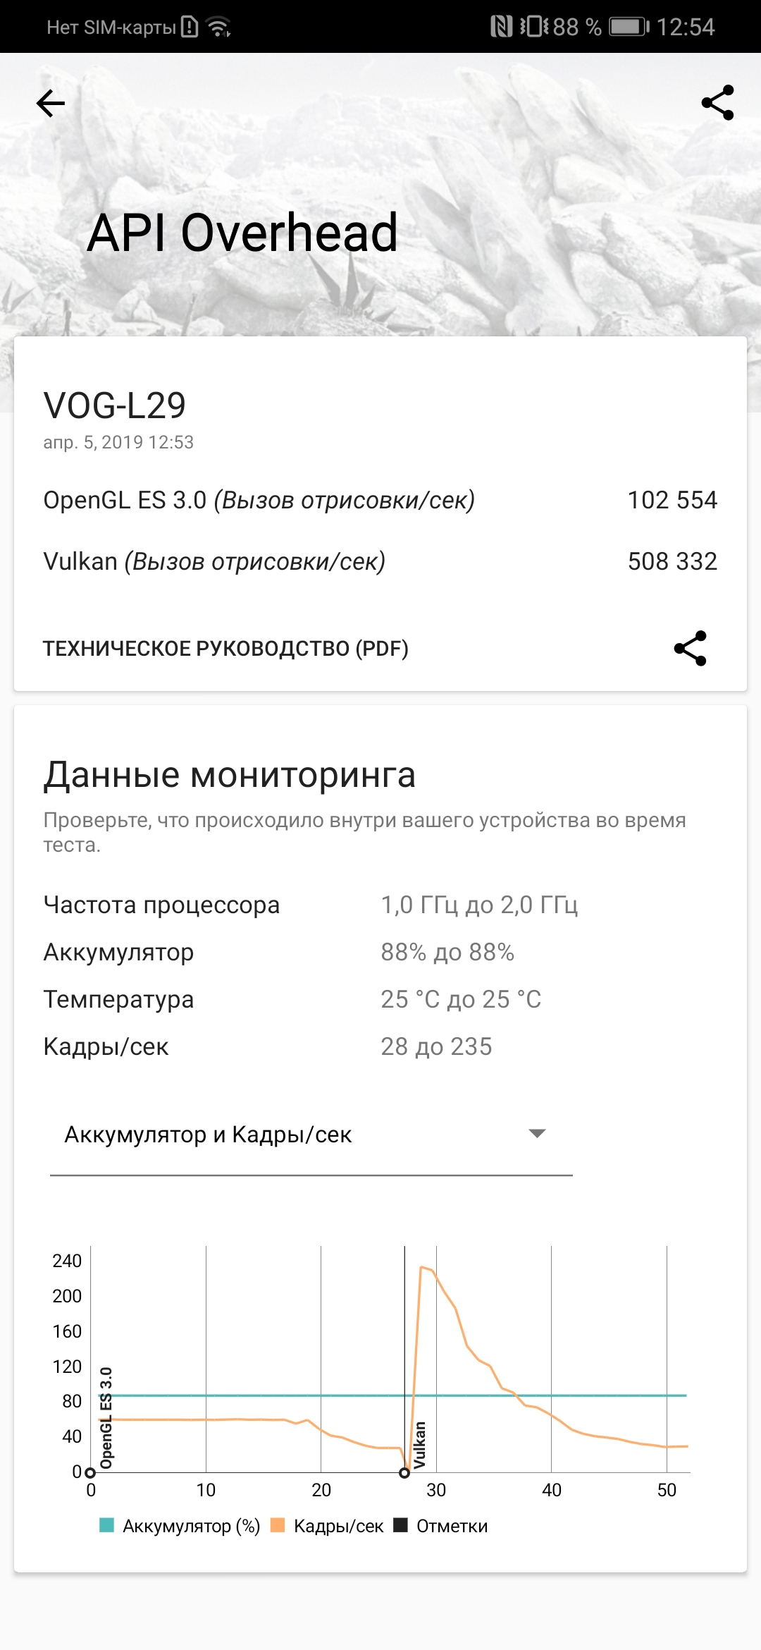Tap the NFC status icon
This screenshot has width=761, height=1650.
501,27
